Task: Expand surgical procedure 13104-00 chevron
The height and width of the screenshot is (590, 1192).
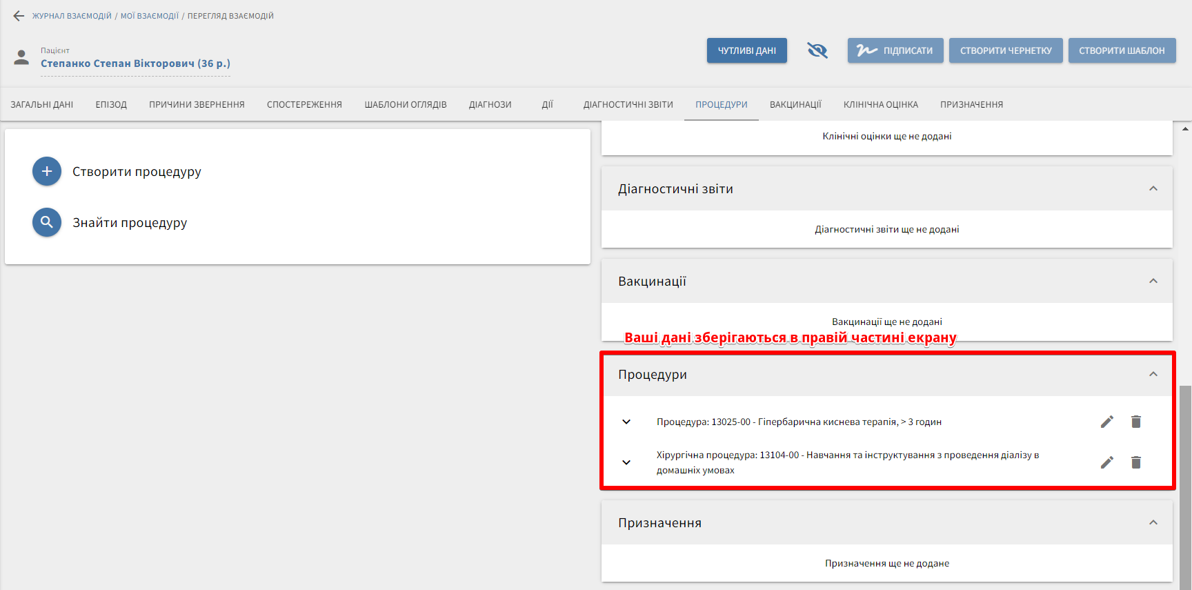Action: tap(626, 462)
